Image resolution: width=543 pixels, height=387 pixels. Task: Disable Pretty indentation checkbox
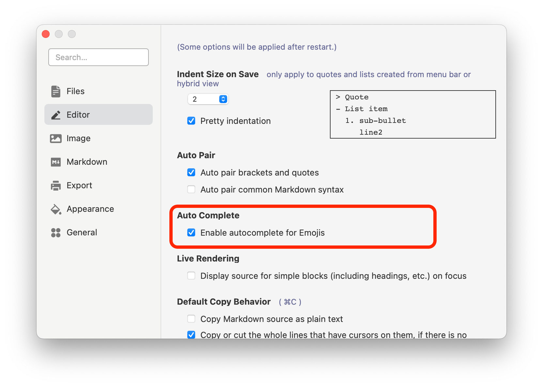pos(191,121)
